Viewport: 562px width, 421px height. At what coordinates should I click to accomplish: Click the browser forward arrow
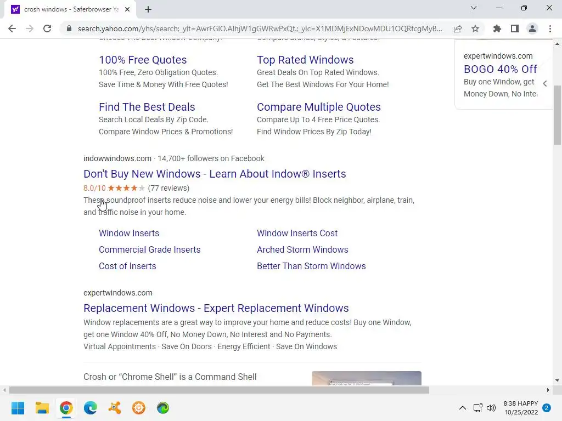click(x=30, y=29)
